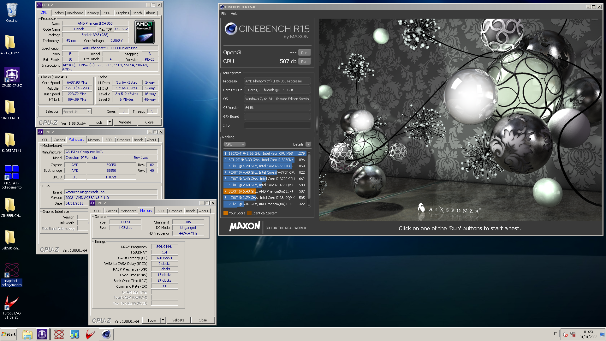Image resolution: width=606 pixels, height=341 pixels.
Task: Open the K10STAT141 desktop folder
Action: click(x=12, y=142)
